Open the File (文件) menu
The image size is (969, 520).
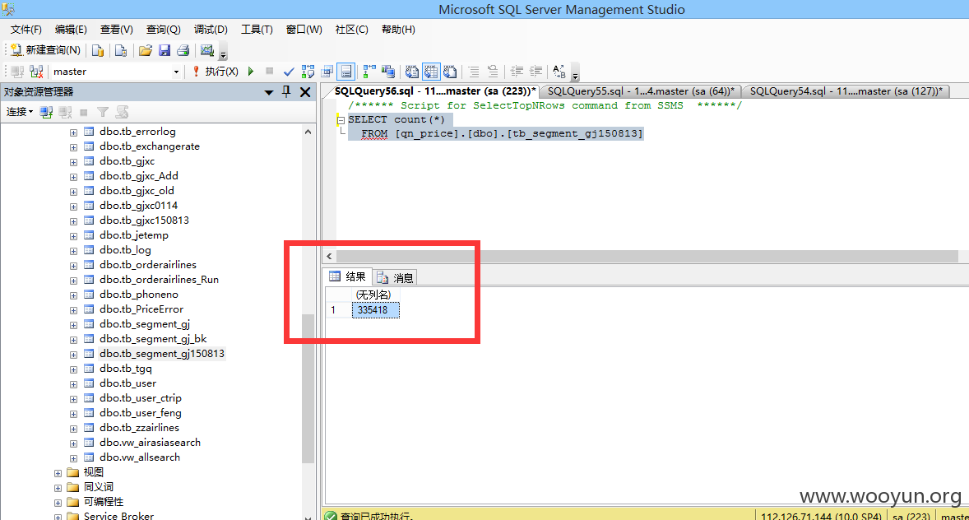[x=26, y=30]
